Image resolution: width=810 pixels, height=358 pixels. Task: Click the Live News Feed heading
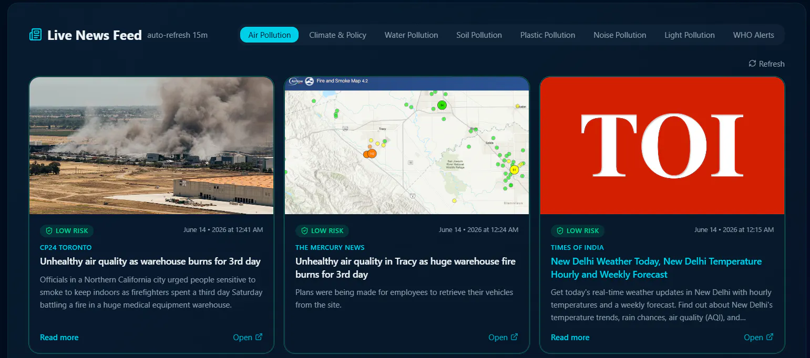point(95,35)
